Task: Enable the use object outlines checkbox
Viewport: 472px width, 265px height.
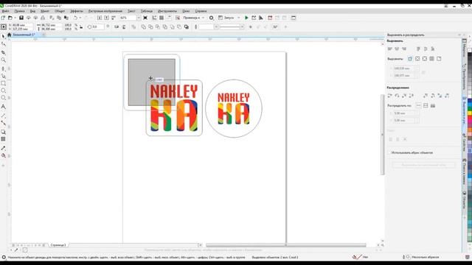Action: tap(389, 152)
